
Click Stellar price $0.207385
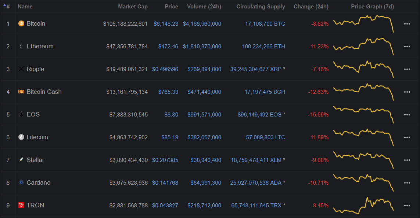pos(165,160)
